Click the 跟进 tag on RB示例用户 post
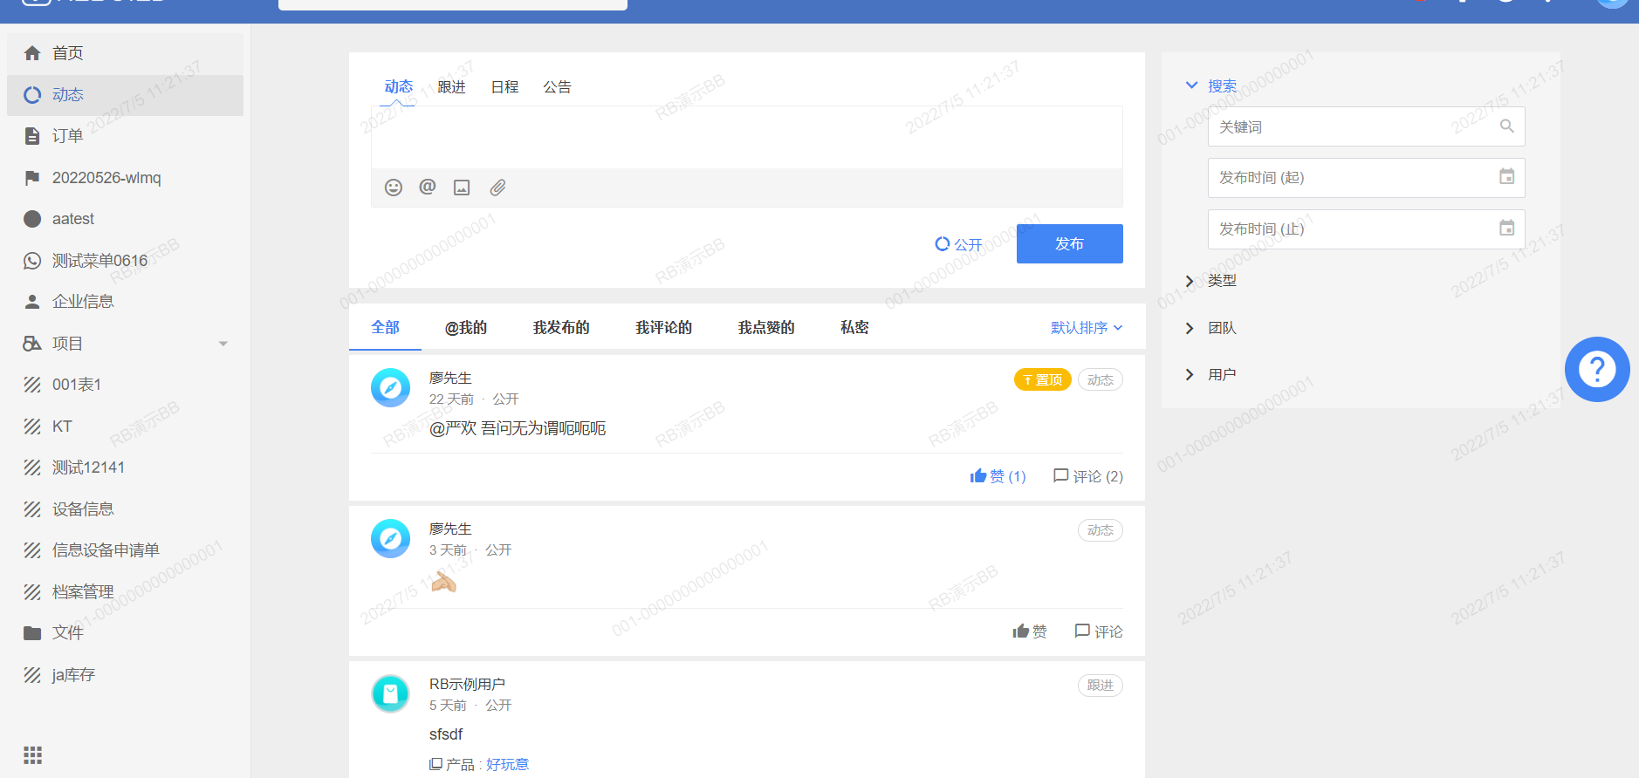Screen dimensions: 1639x778 click(x=1100, y=686)
